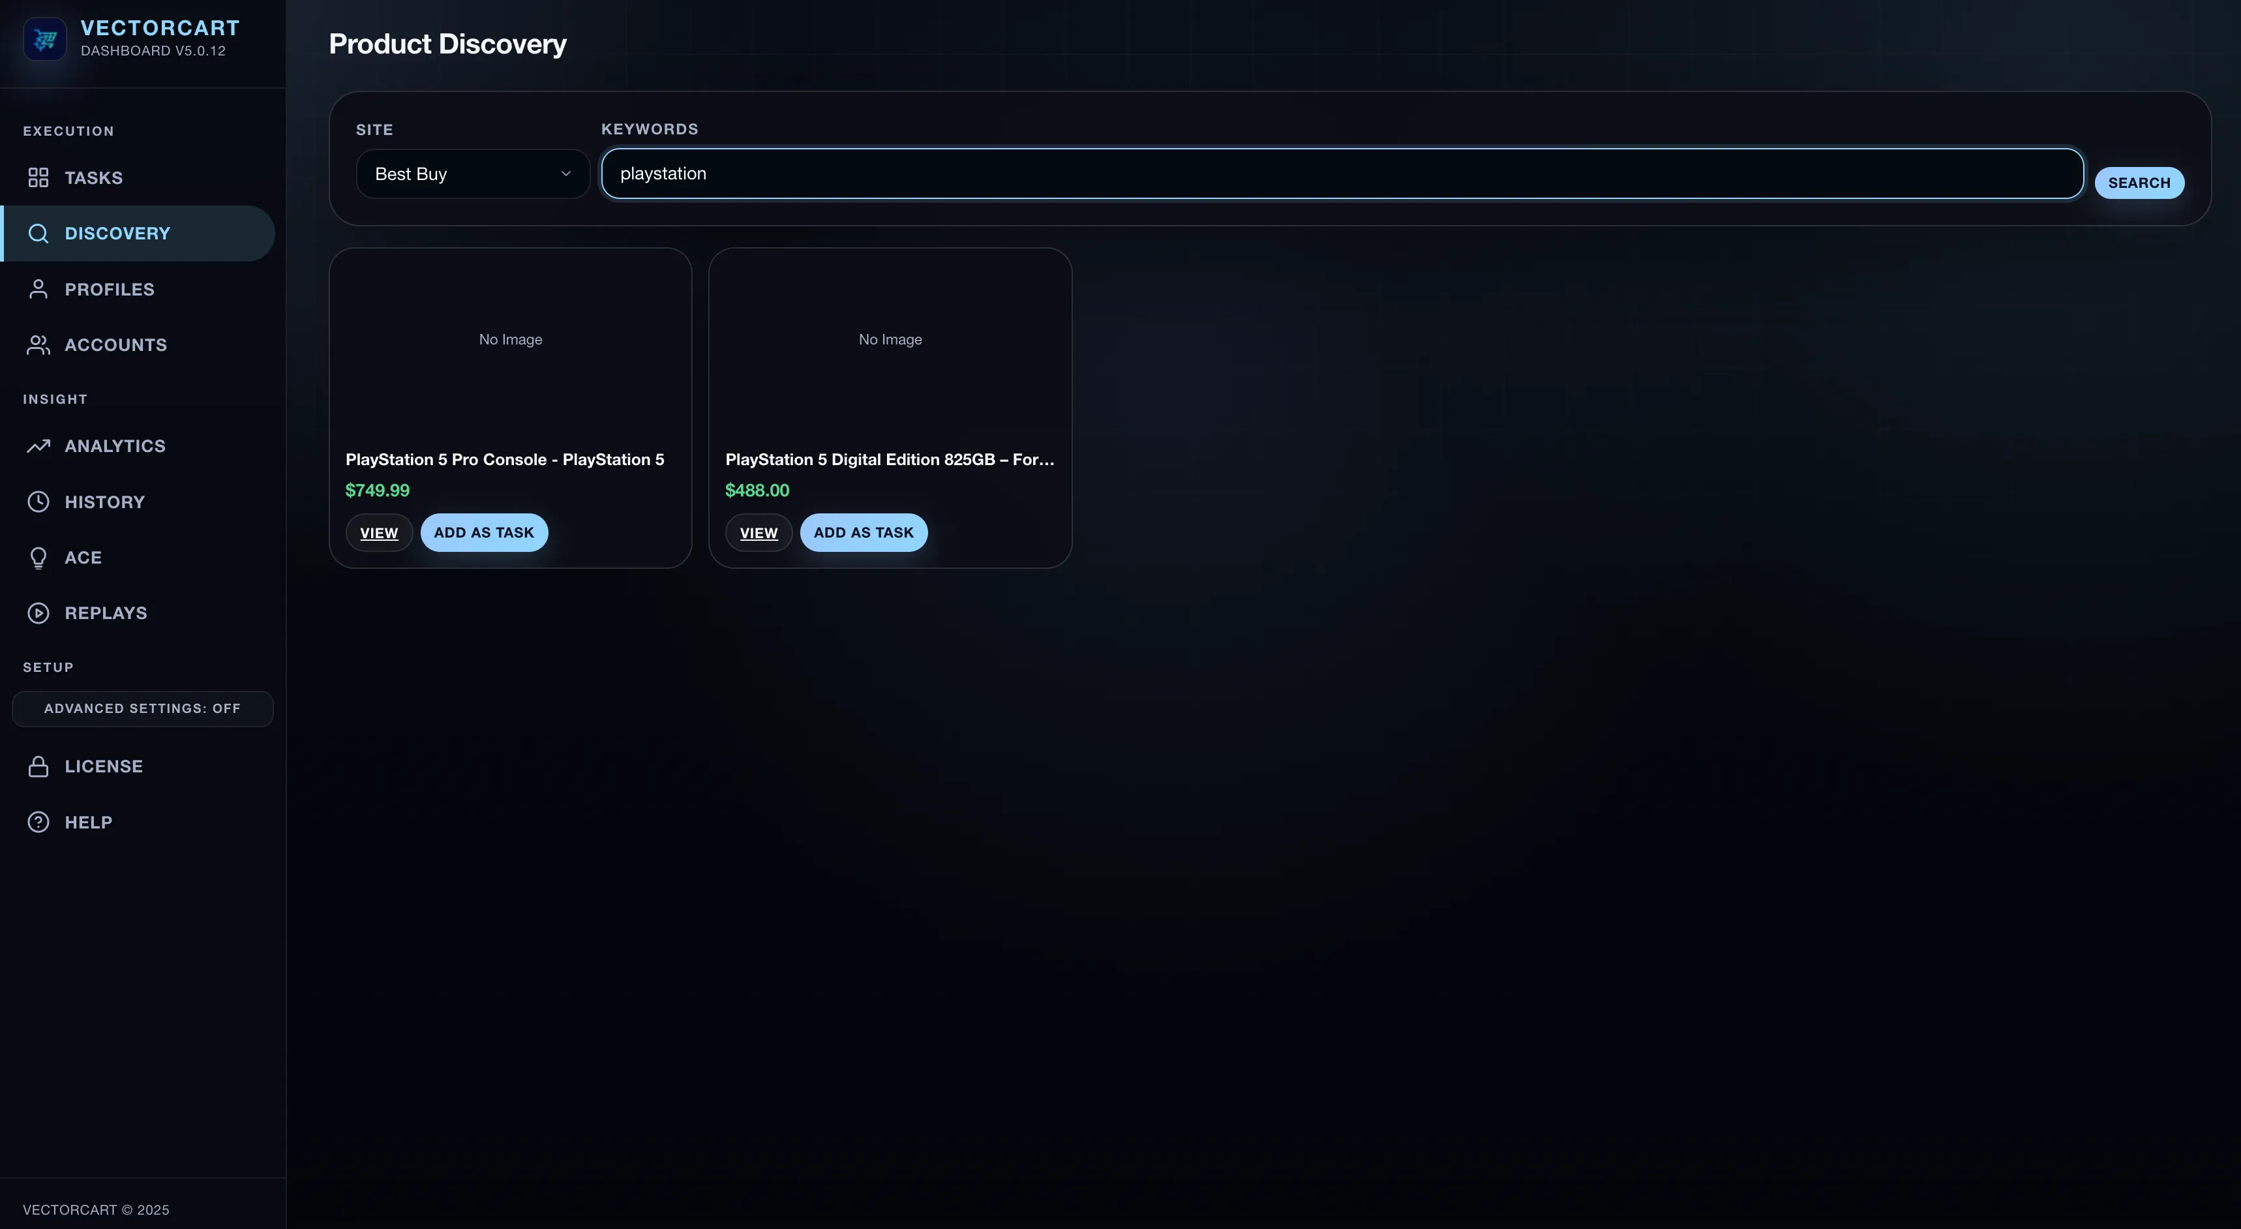This screenshot has height=1229, width=2241.
Task: Navigate to the Tasks section
Action: [x=94, y=177]
